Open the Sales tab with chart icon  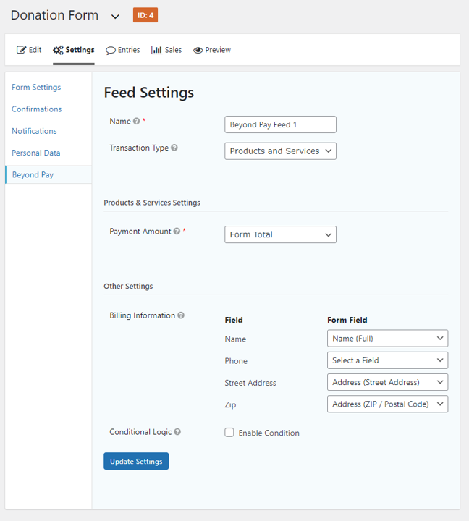point(166,50)
